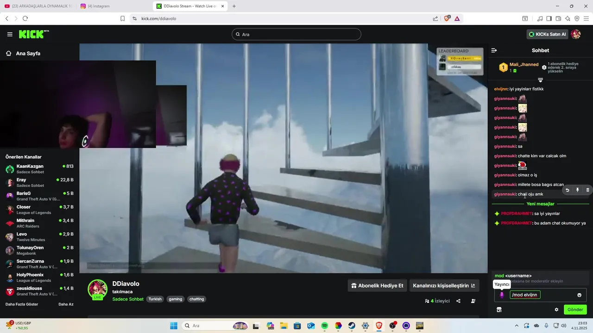Show hidden system tray icons chevron
The width and height of the screenshot is (593, 333).
coord(517,326)
